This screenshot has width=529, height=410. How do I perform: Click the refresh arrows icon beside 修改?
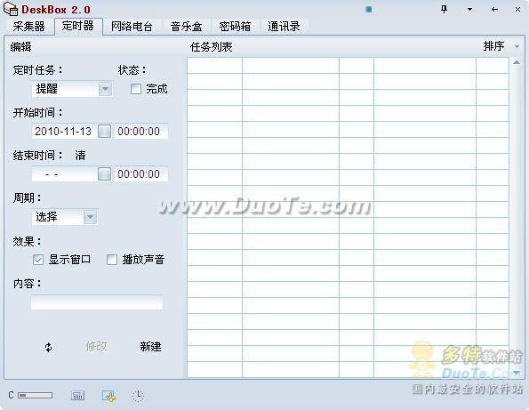(49, 347)
